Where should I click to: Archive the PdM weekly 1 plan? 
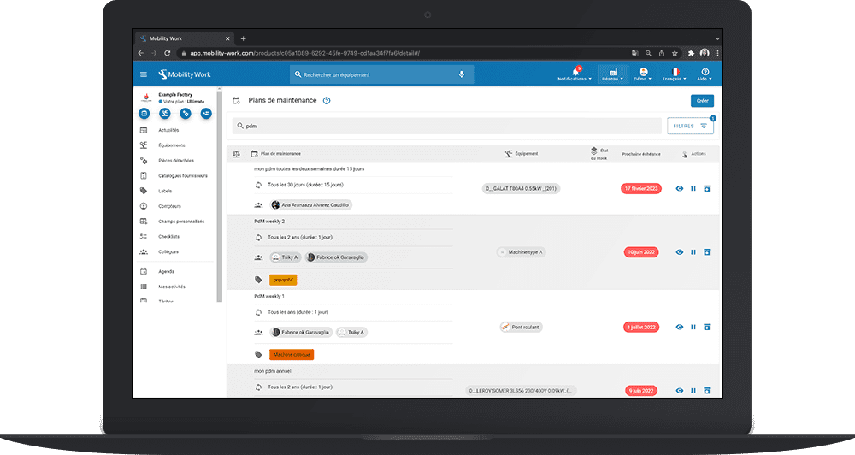[x=707, y=328]
